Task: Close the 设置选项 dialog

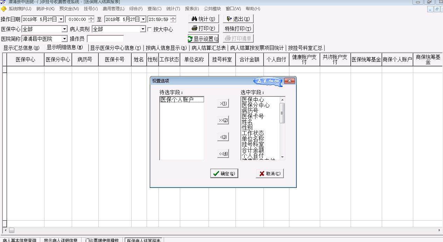Action: [x=289, y=81]
